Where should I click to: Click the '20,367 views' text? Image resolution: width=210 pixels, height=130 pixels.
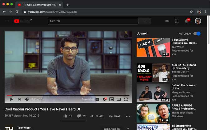12,115
